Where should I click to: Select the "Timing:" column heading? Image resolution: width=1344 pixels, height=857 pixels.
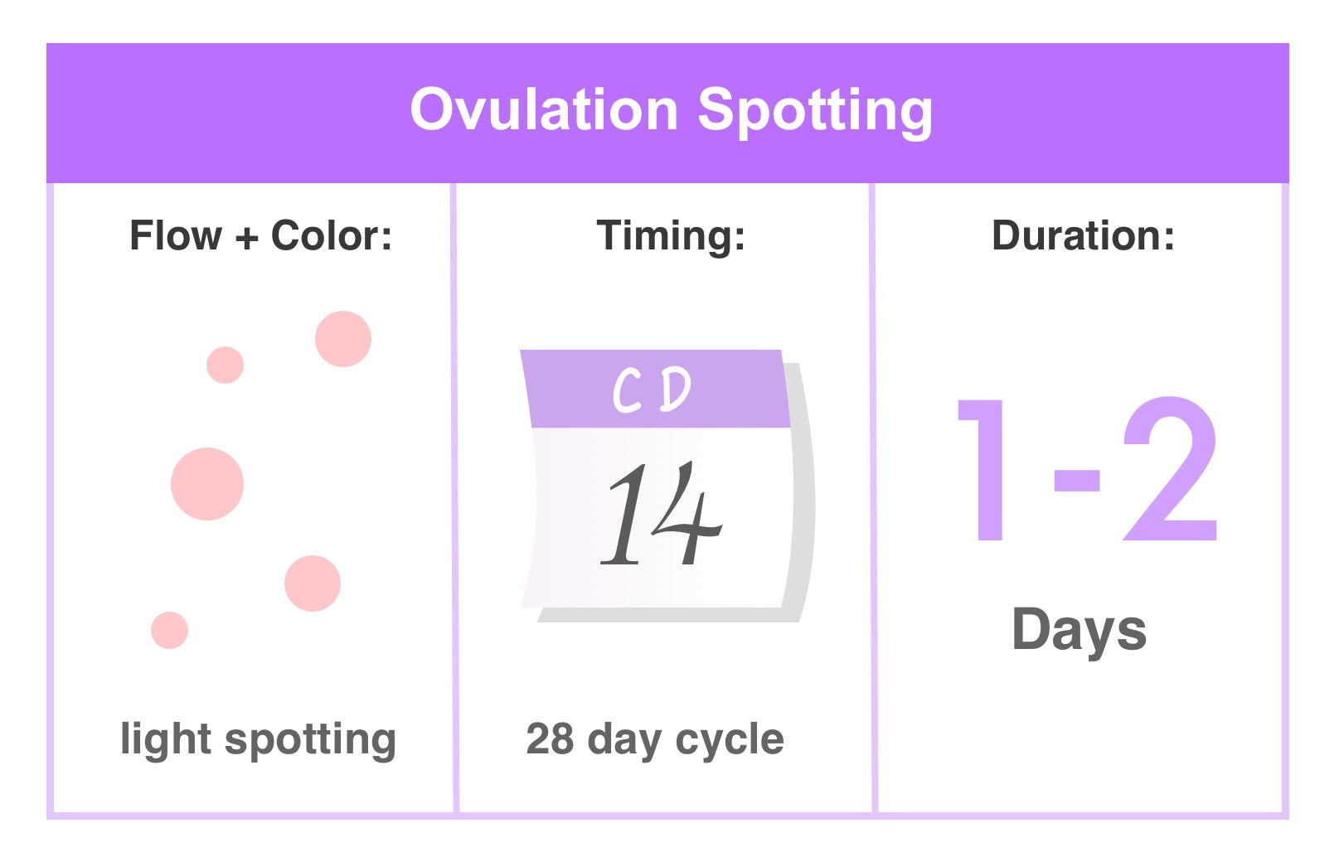(671, 235)
